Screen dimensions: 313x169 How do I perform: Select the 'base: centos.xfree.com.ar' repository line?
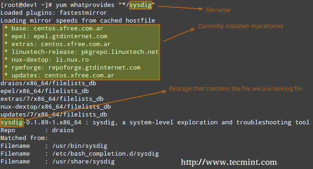[x=54, y=29]
